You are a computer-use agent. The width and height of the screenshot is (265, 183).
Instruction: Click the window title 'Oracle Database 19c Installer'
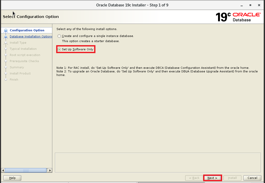(x=132, y=5)
